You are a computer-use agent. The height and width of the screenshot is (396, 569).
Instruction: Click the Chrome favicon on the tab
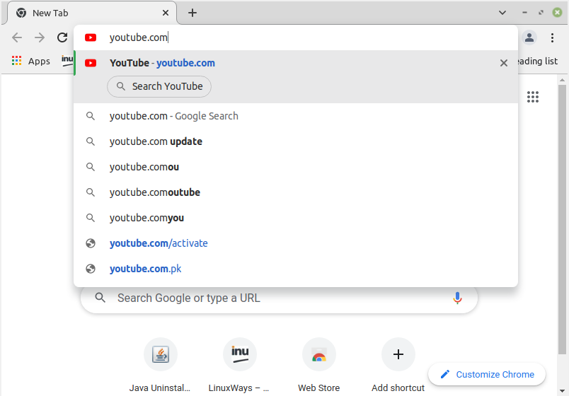pos(21,13)
